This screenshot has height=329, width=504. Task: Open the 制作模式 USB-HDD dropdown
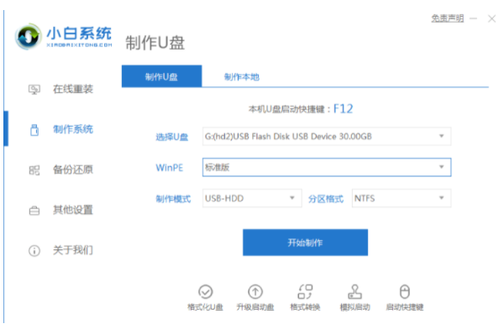tap(252, 198)
